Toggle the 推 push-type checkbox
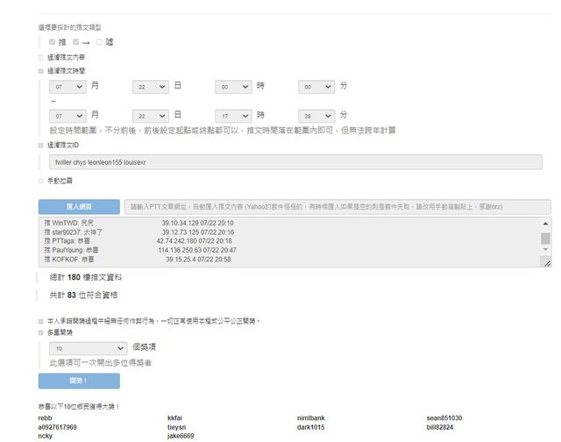Viewport: 561px width, 442px height. pos(53,41)
